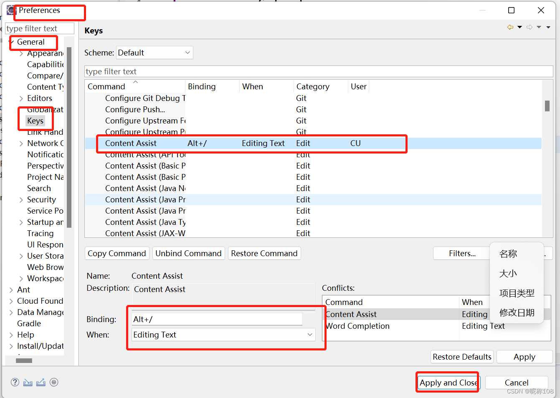Viewport: 560px width, 398px height.
Task: Select 修改日期 in the context menu
Action: click(517, 312)
